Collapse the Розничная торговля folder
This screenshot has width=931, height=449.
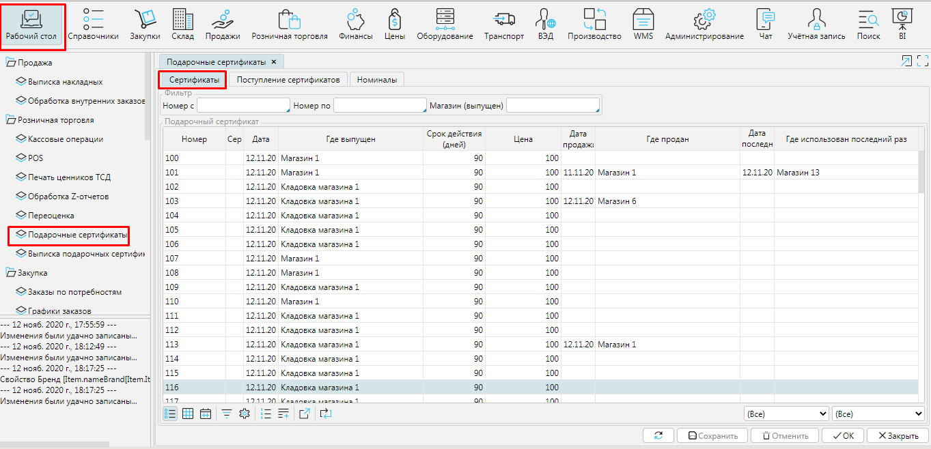click(11, 120)
